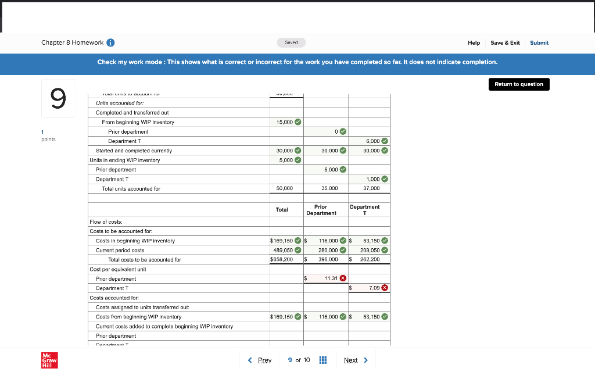Open Help from the top bar
The height and width of the screenshot is (372, 595).
[x=474, y=42]
